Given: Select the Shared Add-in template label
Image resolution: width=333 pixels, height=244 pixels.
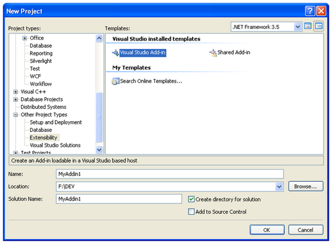Looking at the screenshot, I should click(x=234, y=53).
